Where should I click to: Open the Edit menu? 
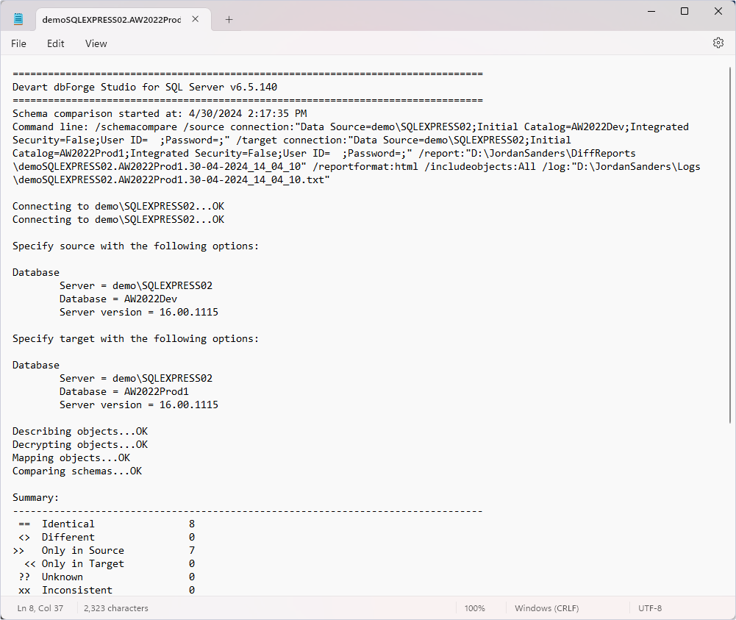55,43
